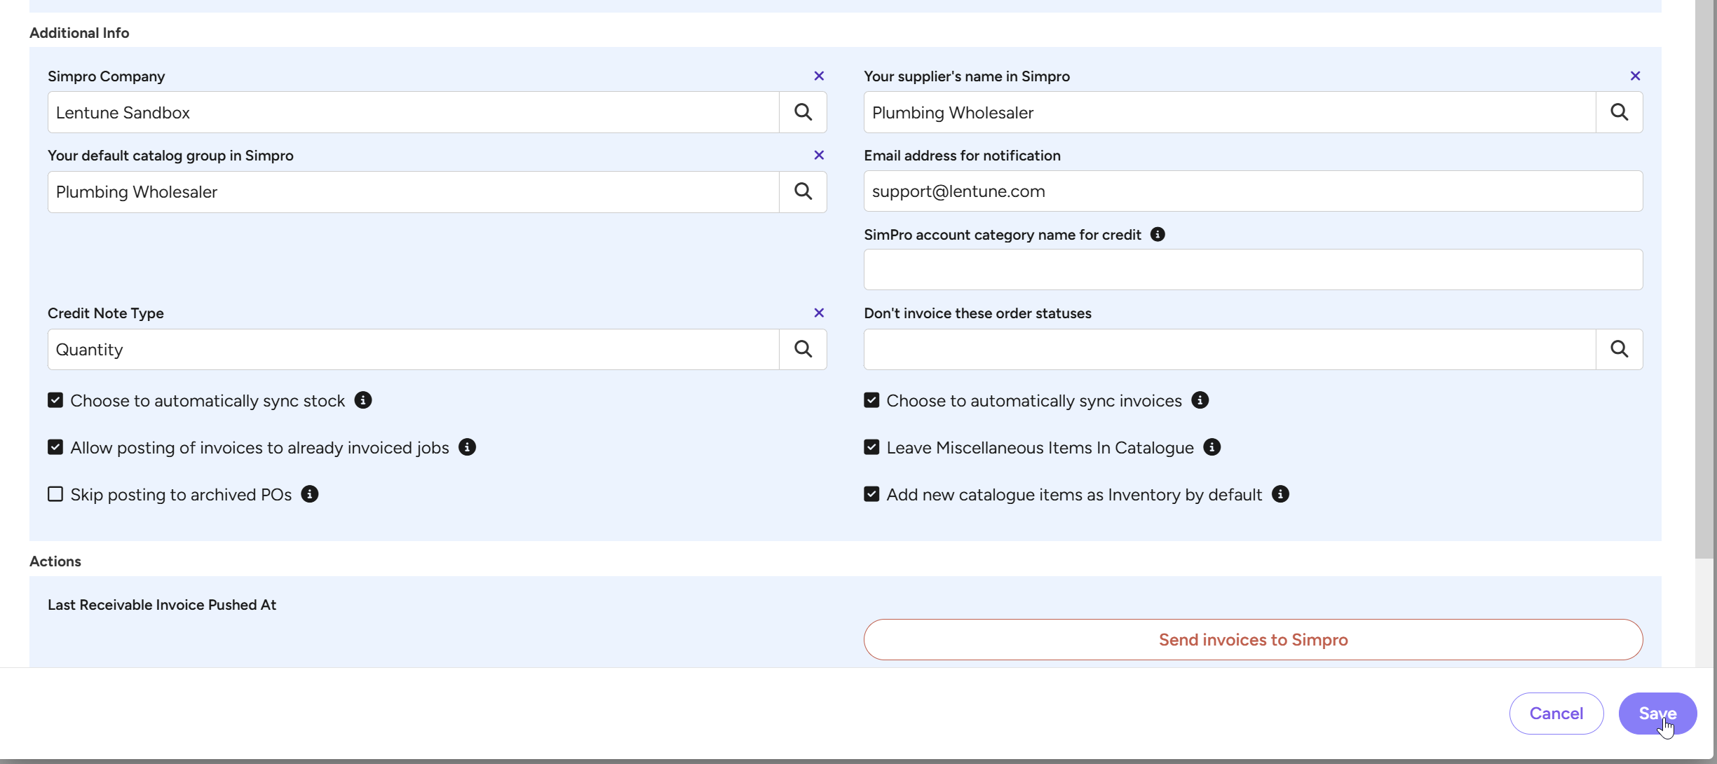View info about automatically sync stock
The width and height of the screenshot is (1717, 764).
coord(362,400)
